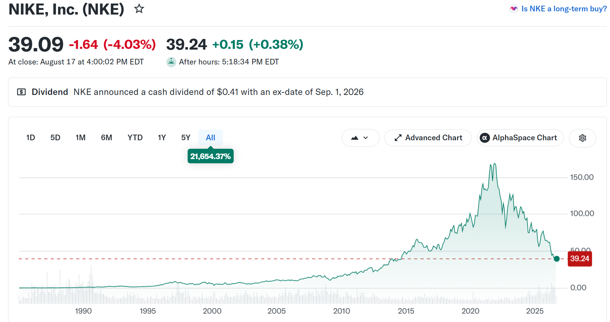Click the 2000 x-axis label

(x=212, y=311)
